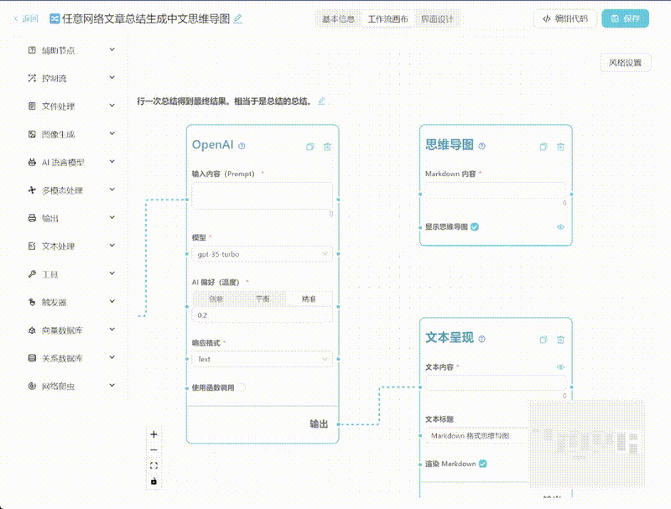
Task: Click the 文本处理 sidebar icon
Action: [32, 246]
